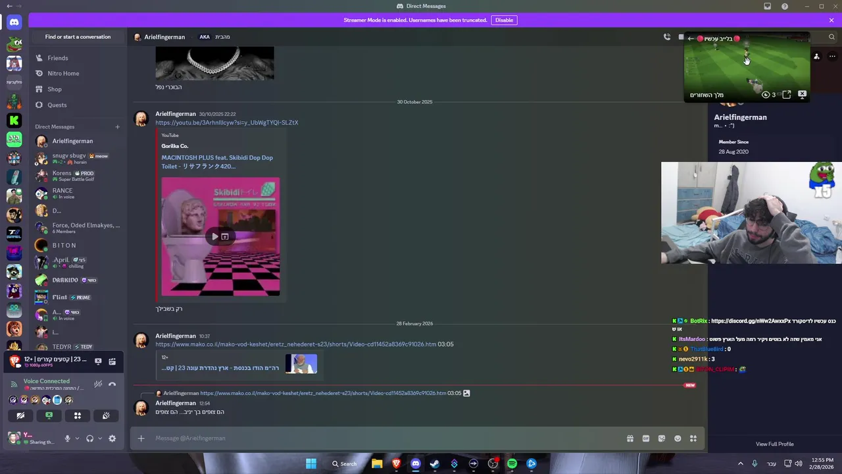The width and height of the screenshot is (842, 474).
Task: Click Find or start a conversation box
Action: [78, 37]
